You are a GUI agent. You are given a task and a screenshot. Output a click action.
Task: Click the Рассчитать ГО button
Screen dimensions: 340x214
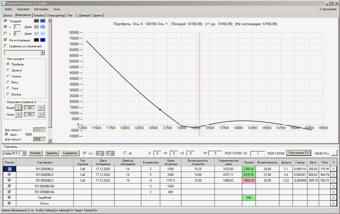tap(299, 153)
